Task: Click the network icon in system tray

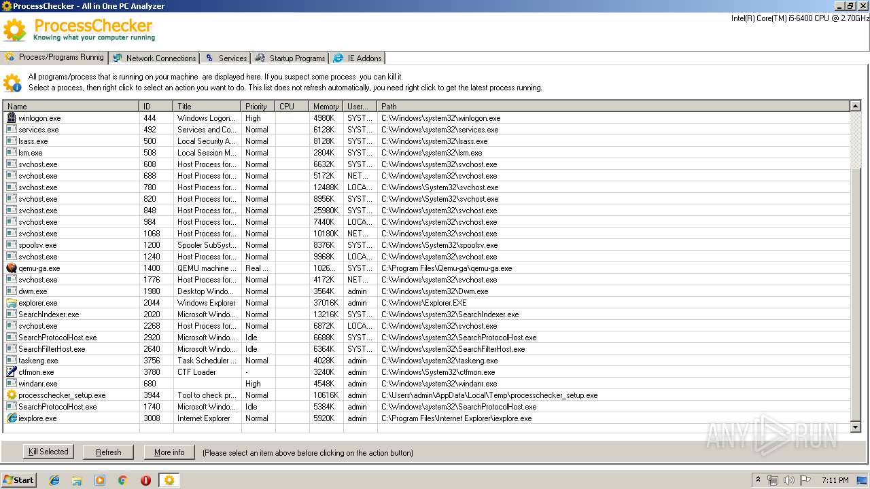Action: pyautogui.click(x=773, y=480)
